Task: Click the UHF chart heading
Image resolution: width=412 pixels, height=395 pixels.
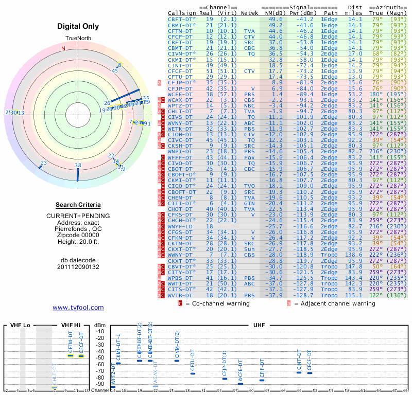Action: pos(259,325)
